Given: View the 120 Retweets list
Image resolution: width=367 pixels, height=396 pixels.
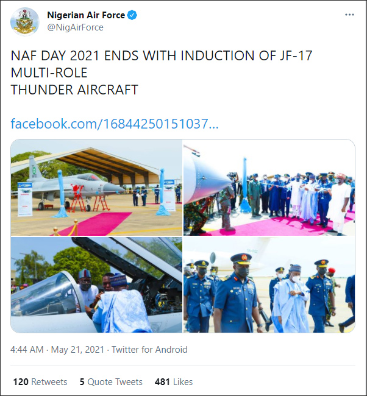Looking at the screenshot, I should (x=40, y=382).
